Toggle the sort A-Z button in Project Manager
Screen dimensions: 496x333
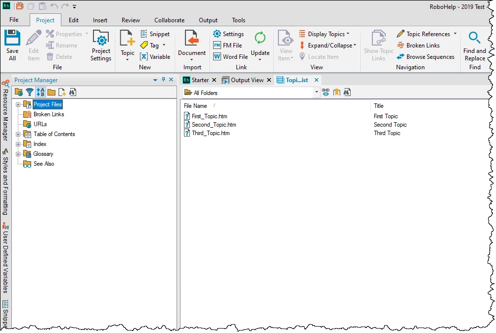pos(41,92)
